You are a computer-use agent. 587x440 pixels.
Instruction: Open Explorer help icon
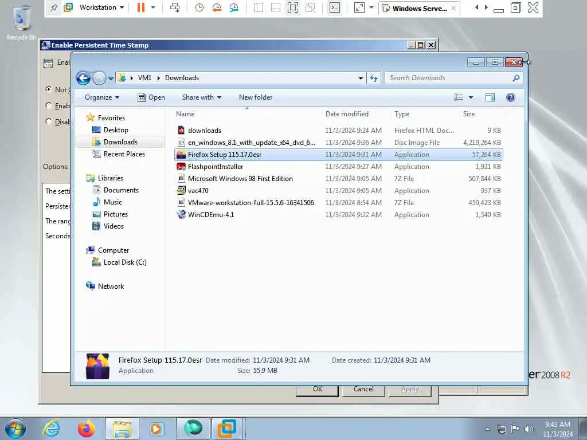[x=511, y=97]
